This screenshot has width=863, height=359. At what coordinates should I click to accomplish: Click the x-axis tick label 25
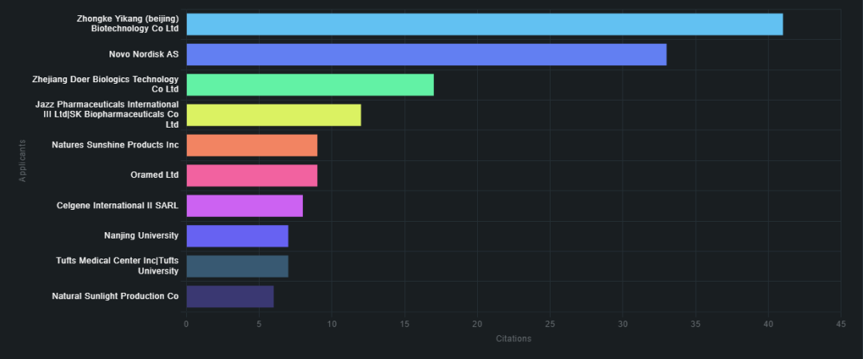point(550,325)
